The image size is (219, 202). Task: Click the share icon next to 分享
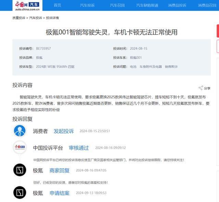click(x=201, y=88)
